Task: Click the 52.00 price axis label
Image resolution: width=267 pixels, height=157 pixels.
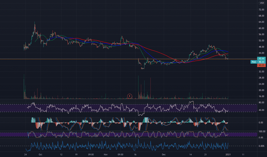Action: pos(261,41)
